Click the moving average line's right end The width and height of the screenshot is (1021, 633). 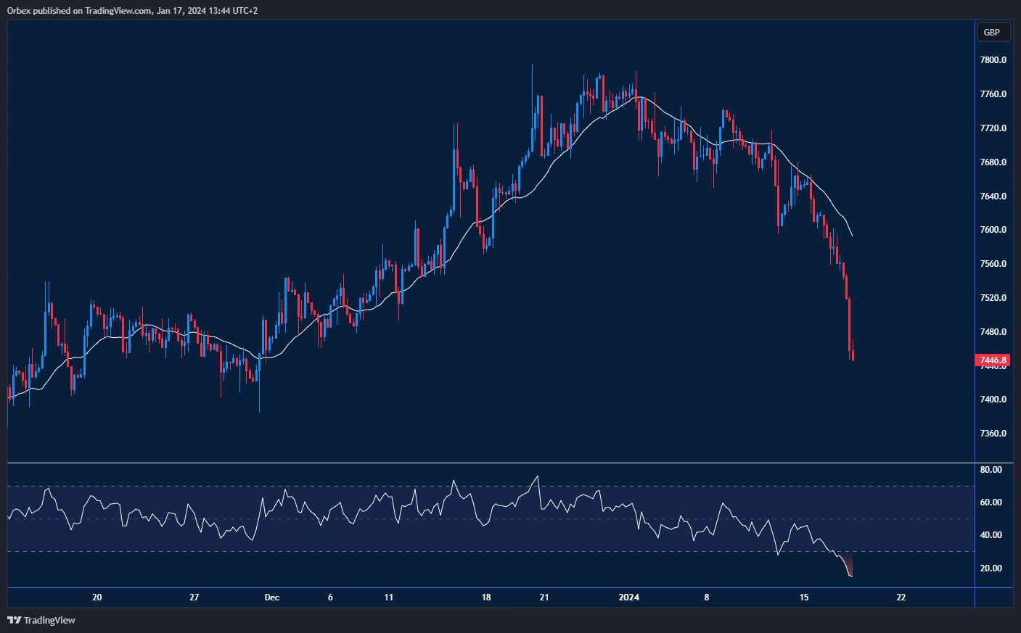pos(852,236)
